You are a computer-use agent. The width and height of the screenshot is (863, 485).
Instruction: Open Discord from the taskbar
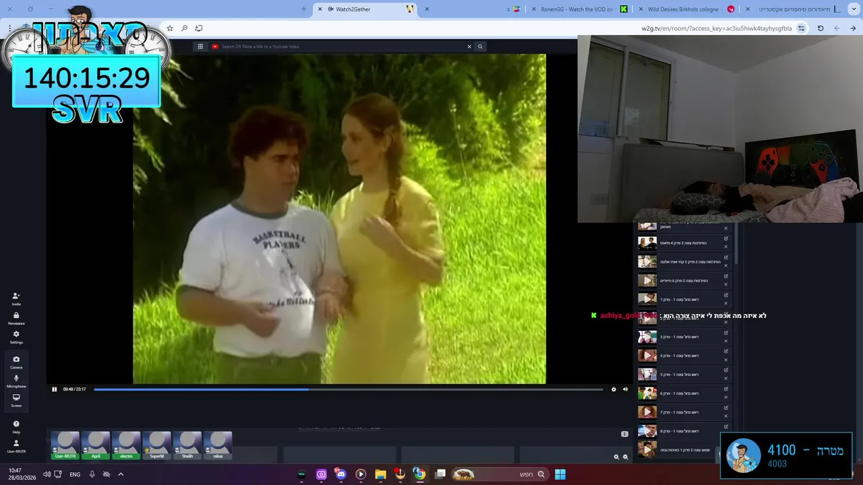340,474
